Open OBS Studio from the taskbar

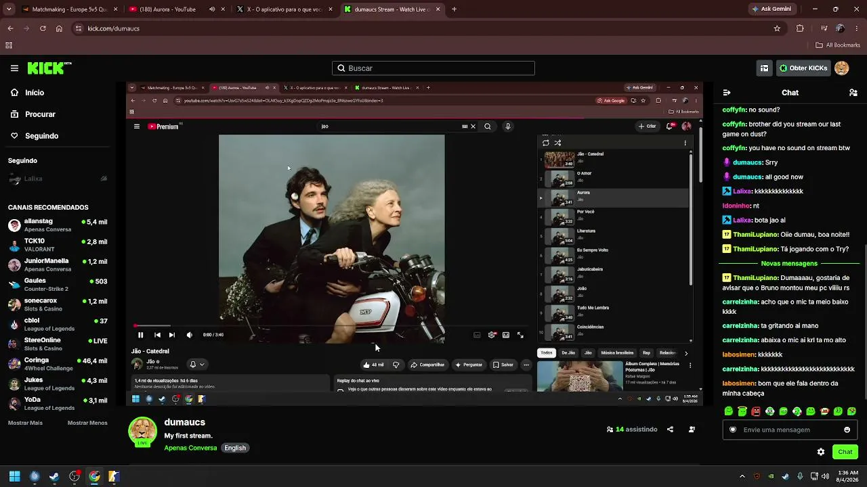(x=75, y=476)
